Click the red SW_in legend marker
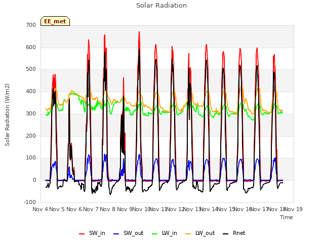The width and height of the screenshot is (324, 243). click(82, 234)
